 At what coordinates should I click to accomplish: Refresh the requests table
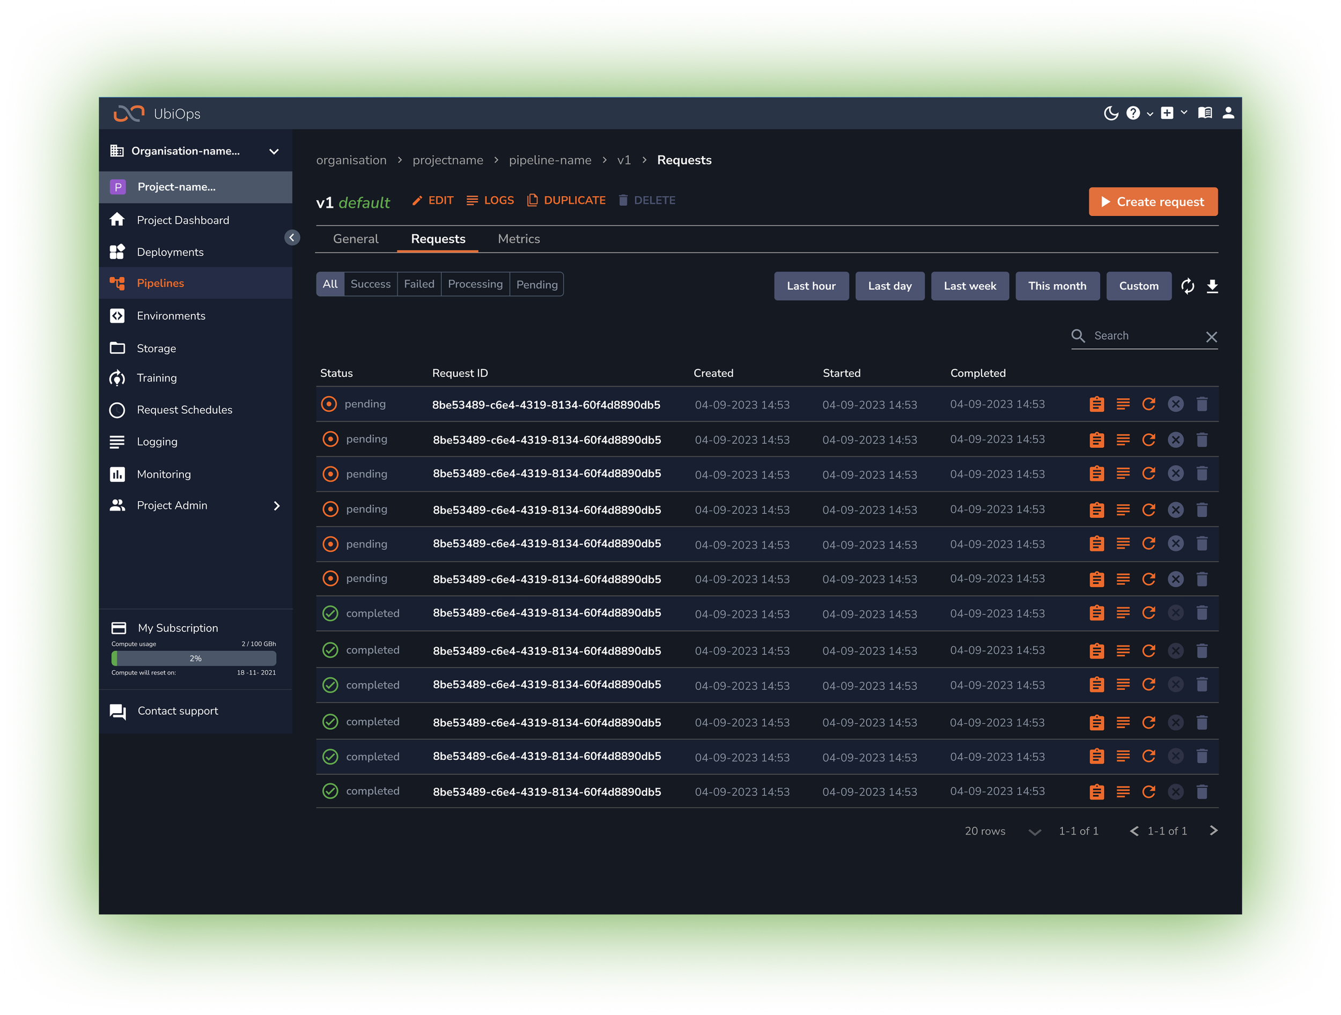[1188, 286]
